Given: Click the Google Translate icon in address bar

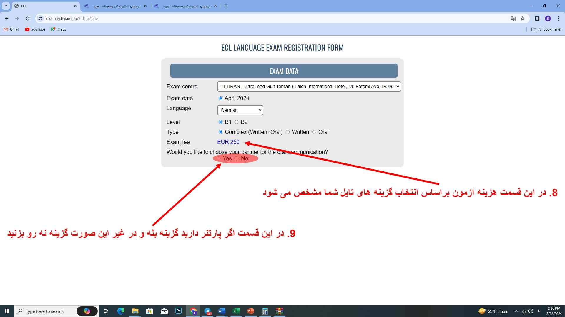Looking at the screenshot, I should [x=513, y=18].
